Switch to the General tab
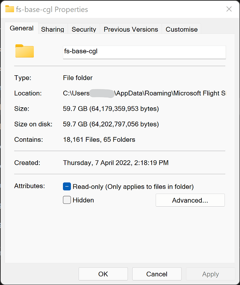The image size is (240, 285). 22,29
